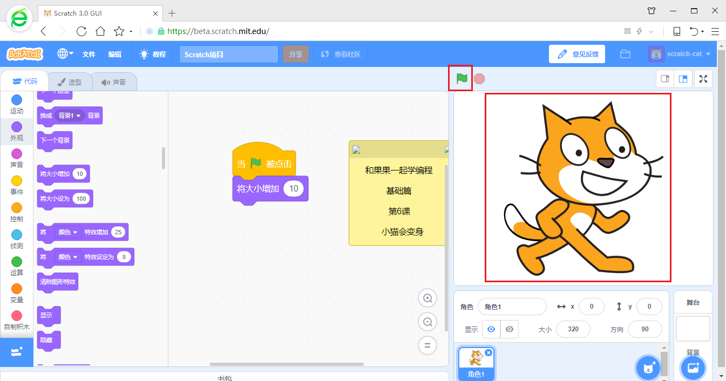Click the 隐藏 palette block

click(x=49, y=340)
